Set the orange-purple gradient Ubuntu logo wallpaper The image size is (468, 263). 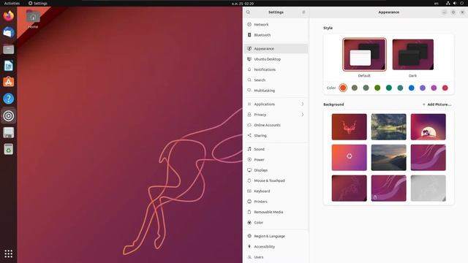pyautogui.click(x=350, y=158)
